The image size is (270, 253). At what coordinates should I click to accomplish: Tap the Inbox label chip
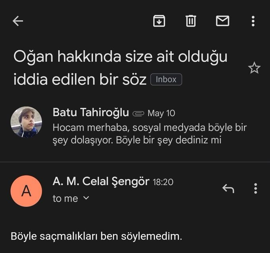coord(166,79)
